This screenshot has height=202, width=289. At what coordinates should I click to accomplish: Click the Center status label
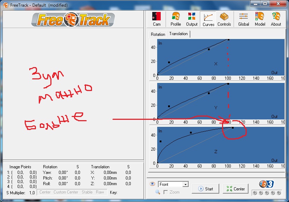pyautogui.click(x=45, y=192)
